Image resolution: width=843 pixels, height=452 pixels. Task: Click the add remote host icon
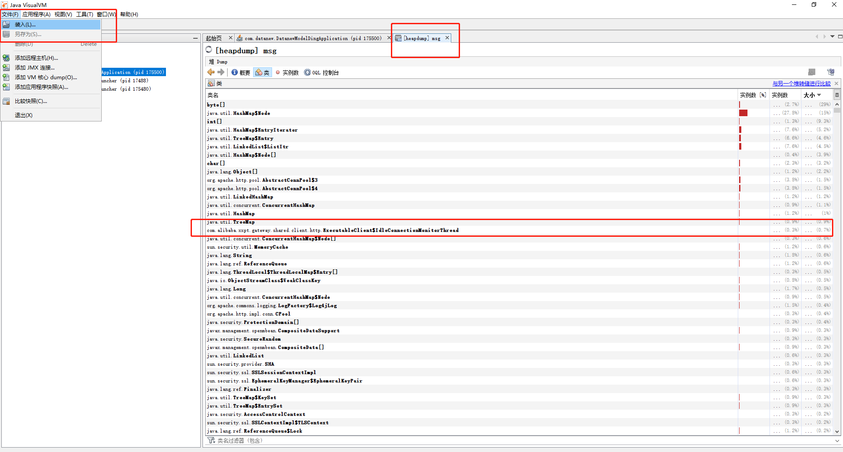coord(6,58)
